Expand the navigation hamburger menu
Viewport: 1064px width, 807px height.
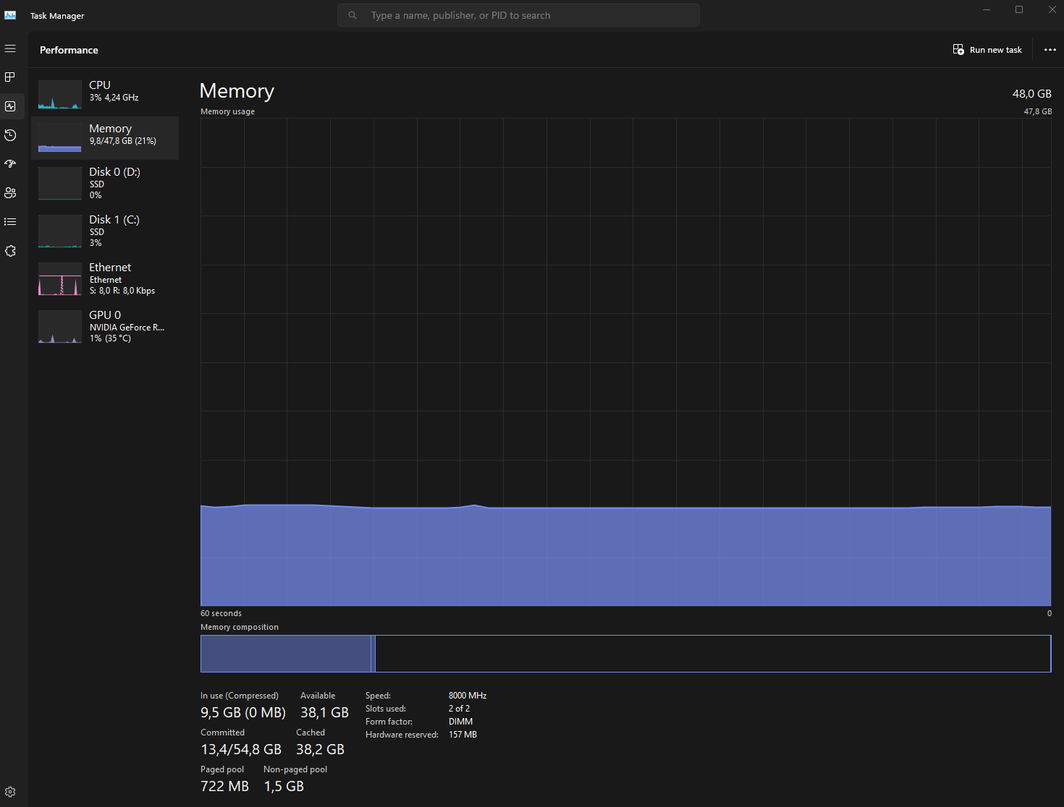tap(10, 48)
